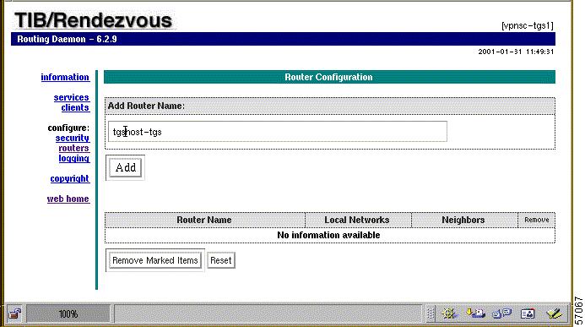Open the security configuration link
Viewport: 585px width, 327px height.
tap(73, 138)
